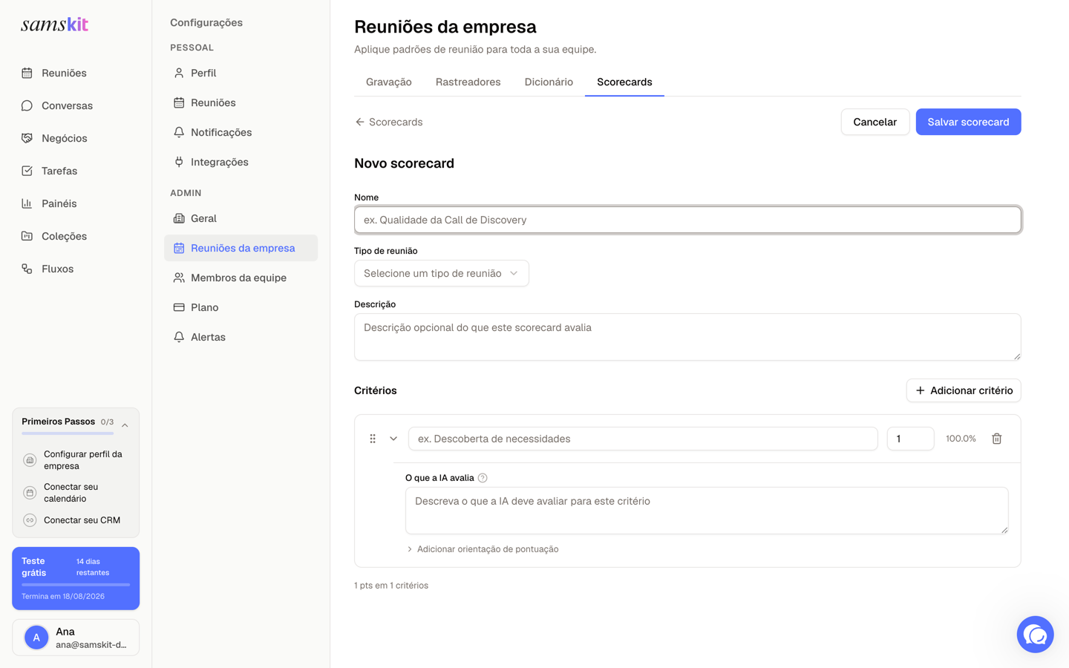This screenshot has height=668, width=1069.
Task: Click the Conectar seu CRM step icon
Action: (x=30, y=520)
